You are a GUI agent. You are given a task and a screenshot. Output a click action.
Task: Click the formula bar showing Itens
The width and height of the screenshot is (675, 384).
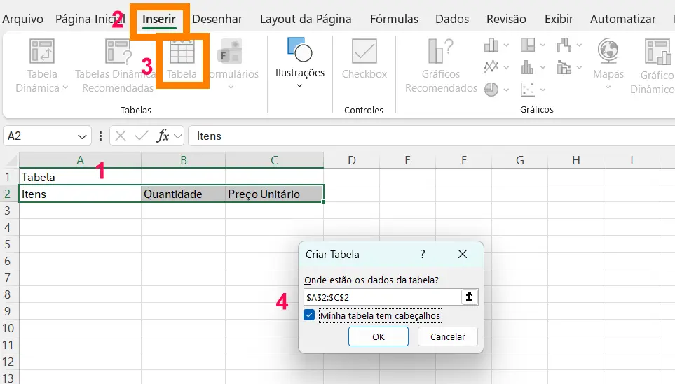pos(431,136)
